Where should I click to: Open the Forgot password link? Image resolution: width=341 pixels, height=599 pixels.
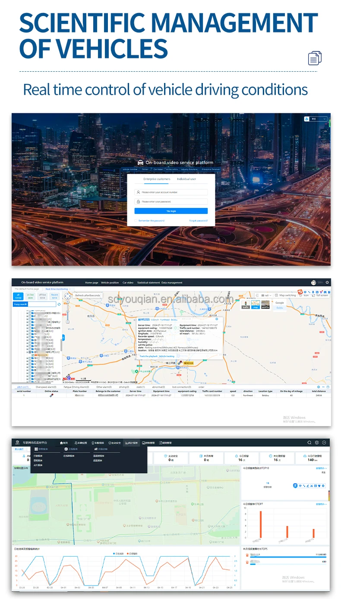pos(199,220)
